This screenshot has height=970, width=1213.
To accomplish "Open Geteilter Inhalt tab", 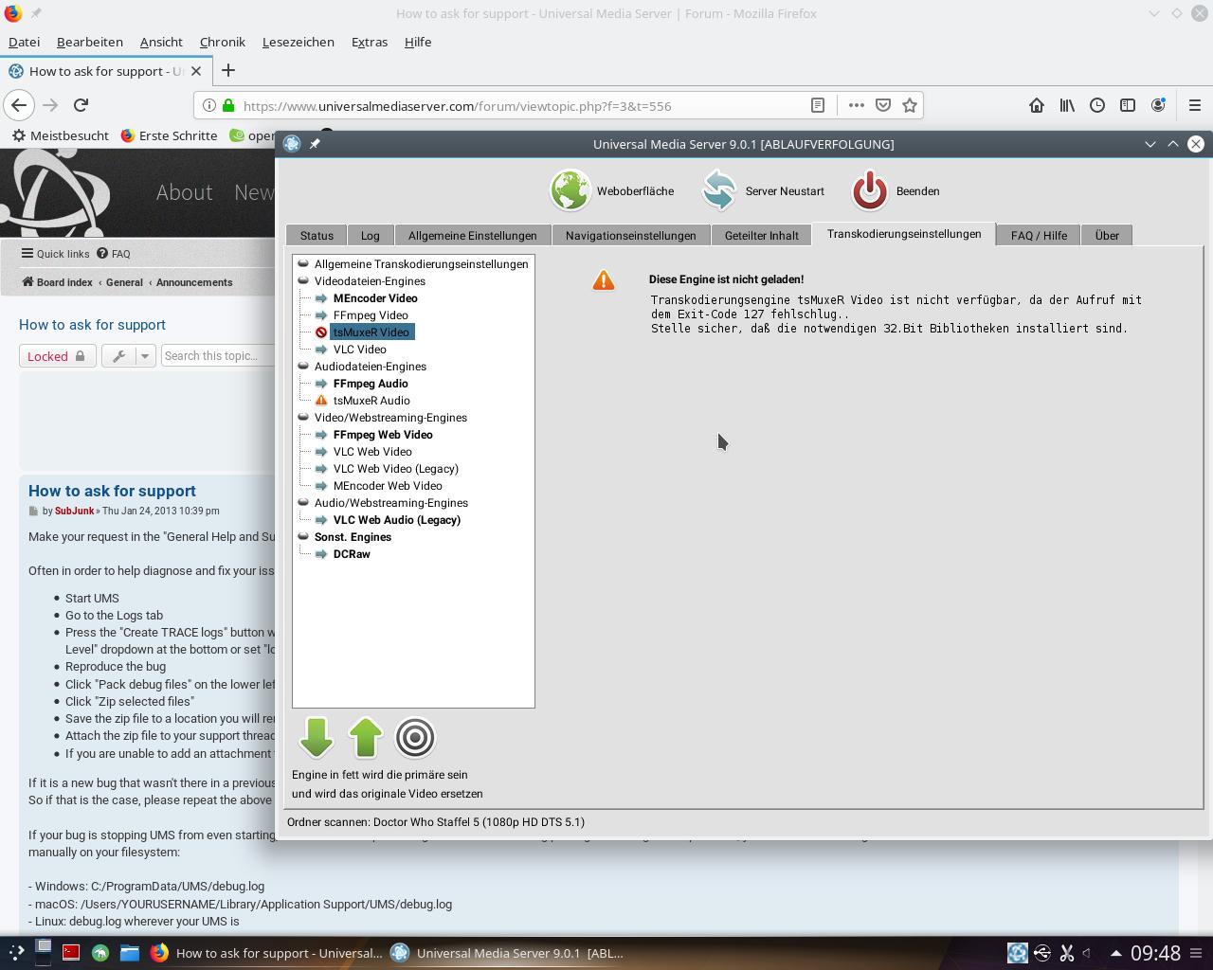I will [x=761, y=235].
